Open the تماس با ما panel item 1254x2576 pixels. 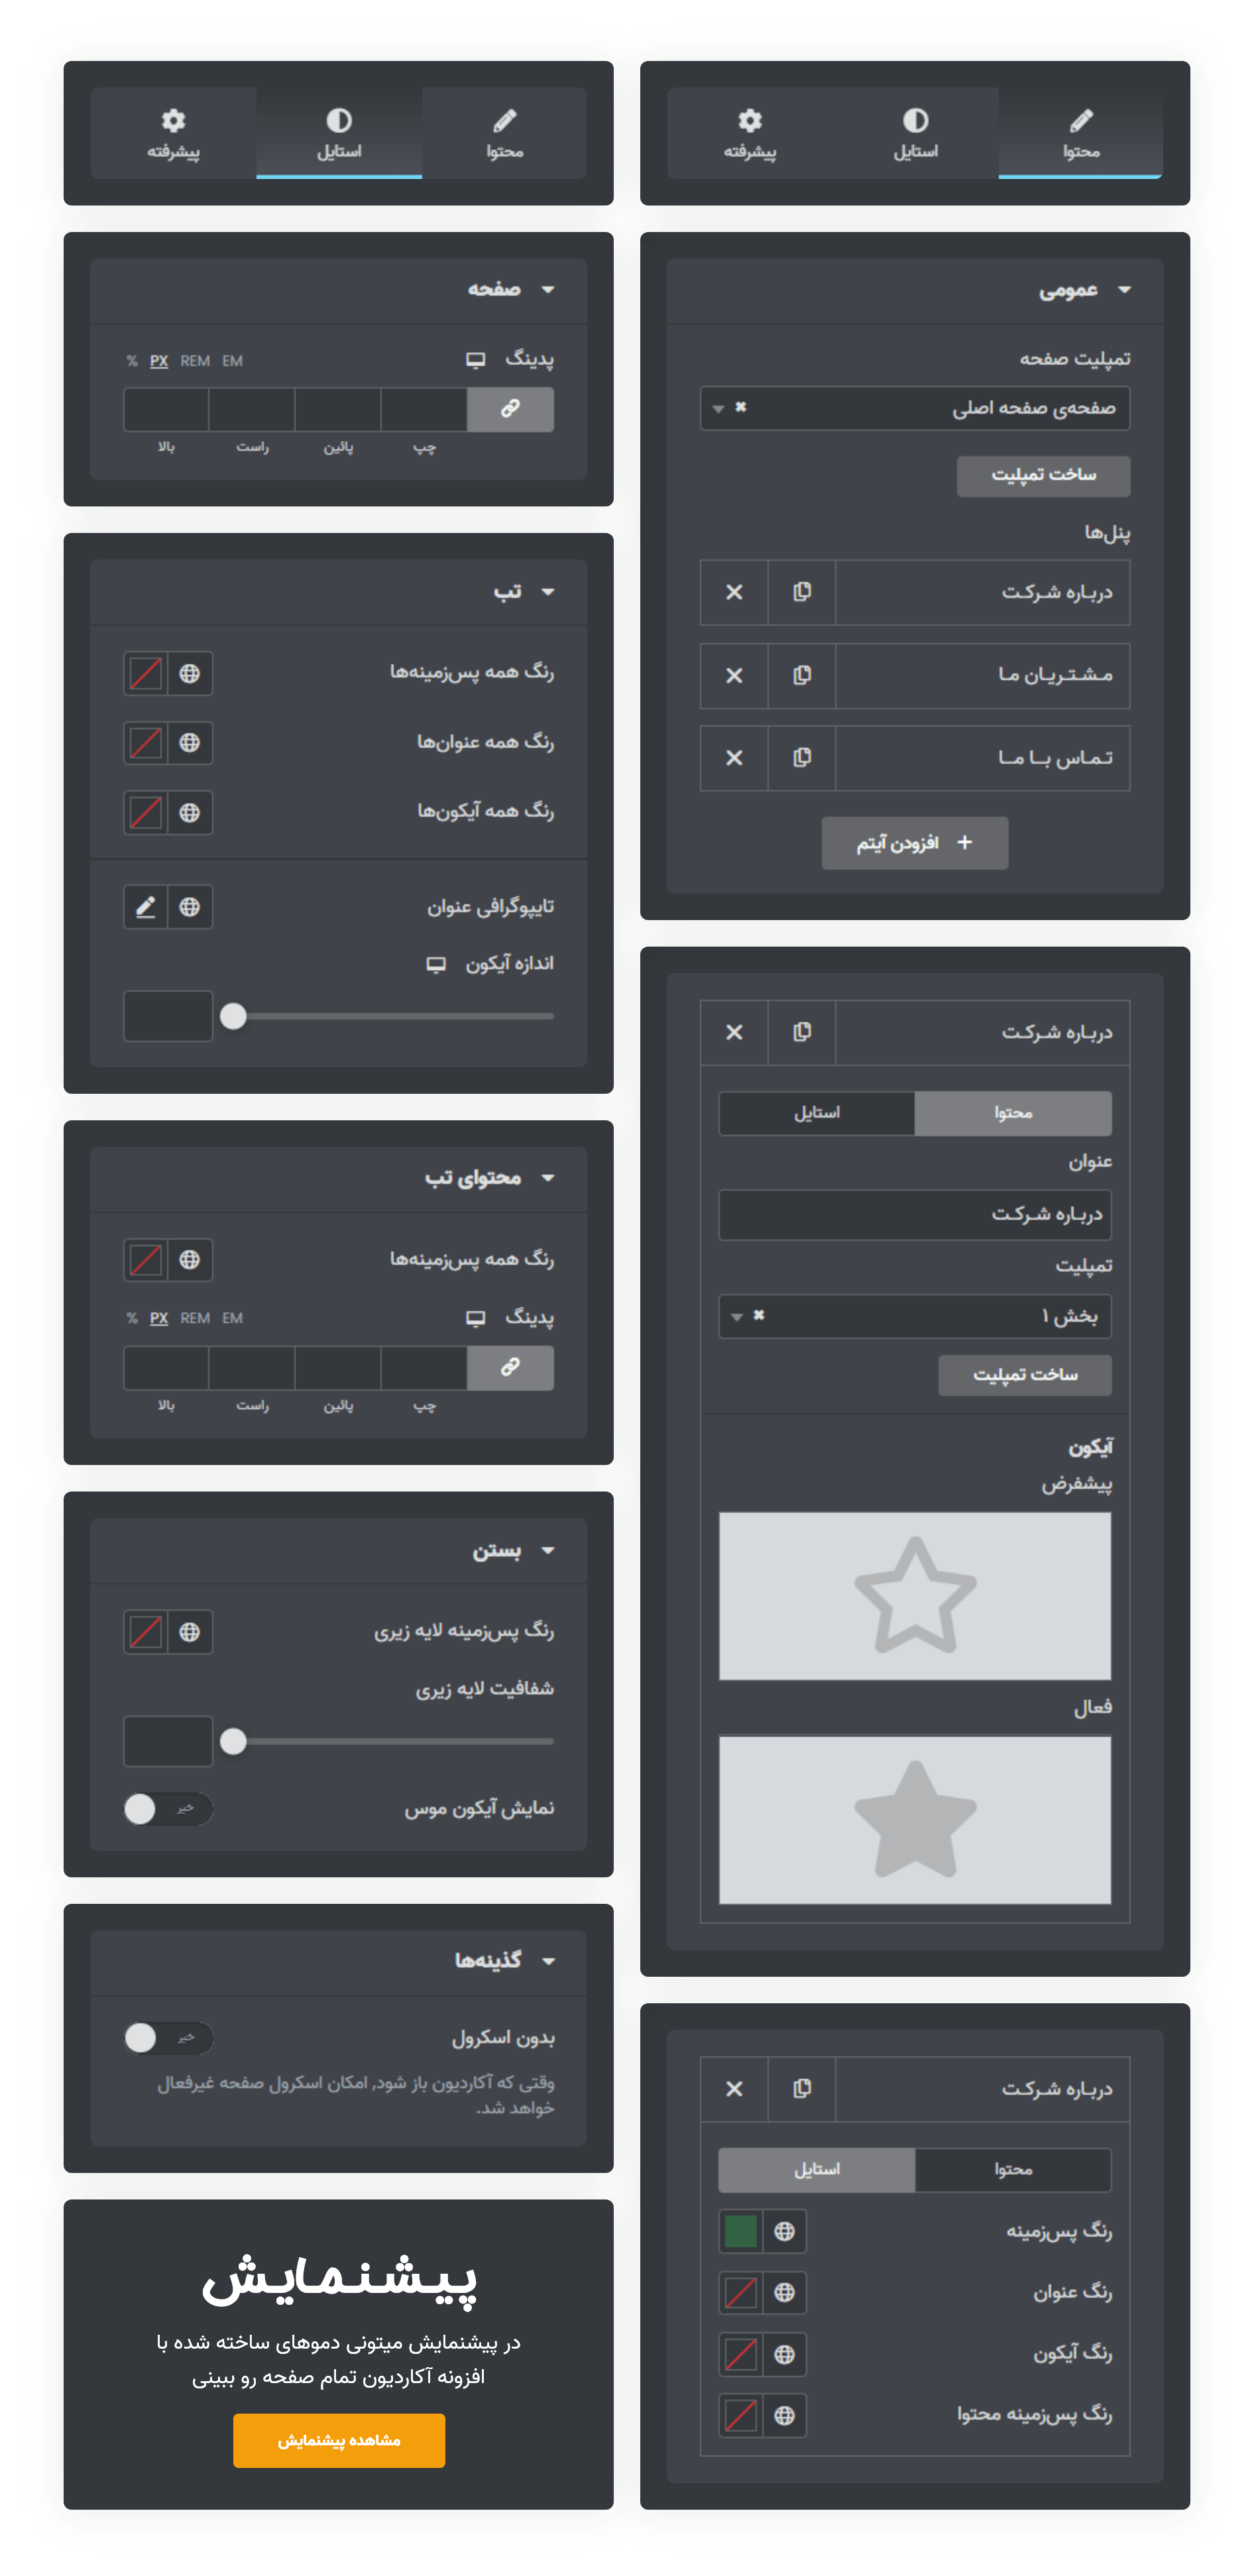[982, 757]
